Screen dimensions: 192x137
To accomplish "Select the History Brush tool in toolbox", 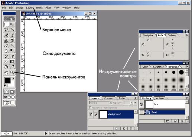I will coord(12,40).
